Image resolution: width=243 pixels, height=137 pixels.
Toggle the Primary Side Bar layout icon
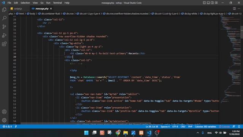pos(204,3)
